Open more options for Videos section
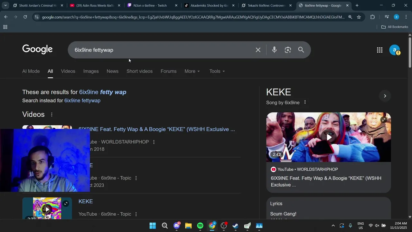The height and width of the screenshot is (232, 412). (x=51, y=114)
